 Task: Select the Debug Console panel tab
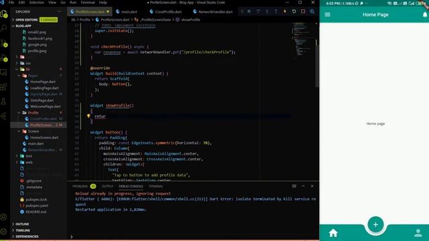(x=131, y=186)
